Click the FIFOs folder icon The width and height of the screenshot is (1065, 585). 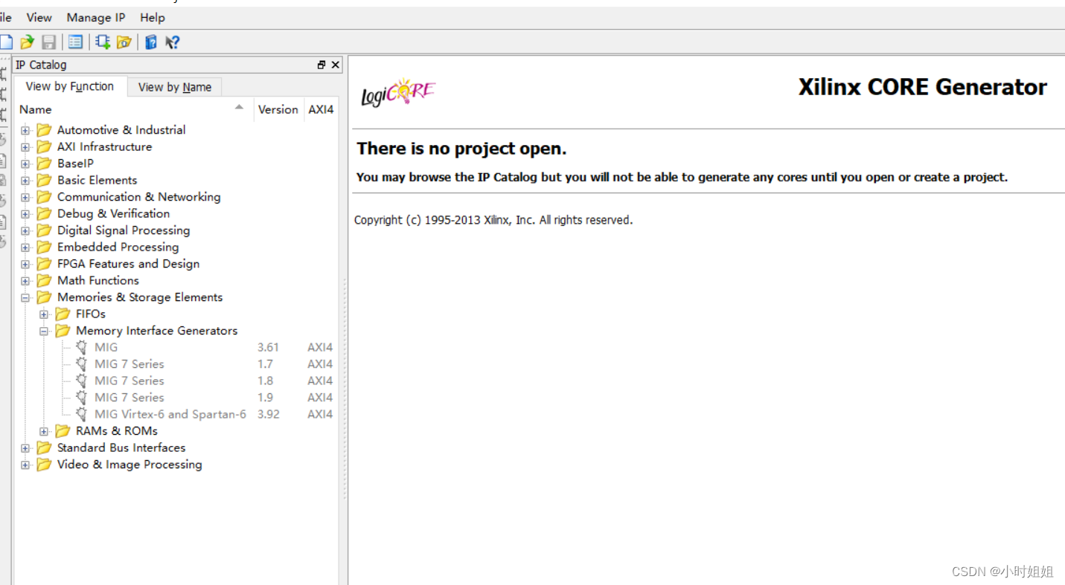[63, 314]
